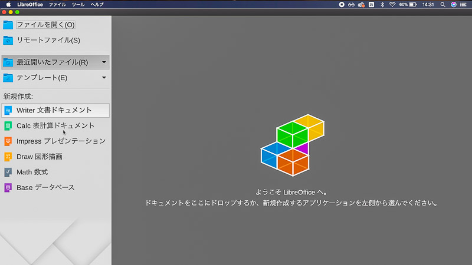The height and width of the screenshot is (265, 472).
Task: Click the glasses icon in menu bar
Action: tap(351, 5)
